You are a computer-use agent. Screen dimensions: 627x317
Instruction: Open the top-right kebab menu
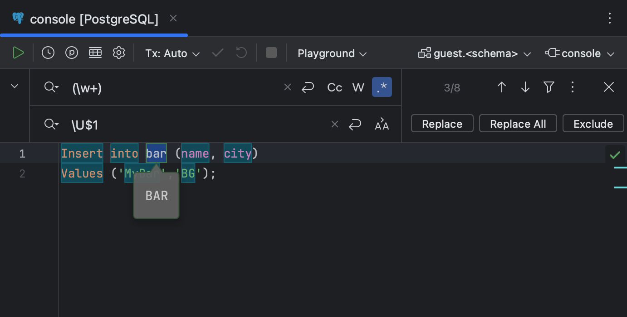click(x=610, y=19)
